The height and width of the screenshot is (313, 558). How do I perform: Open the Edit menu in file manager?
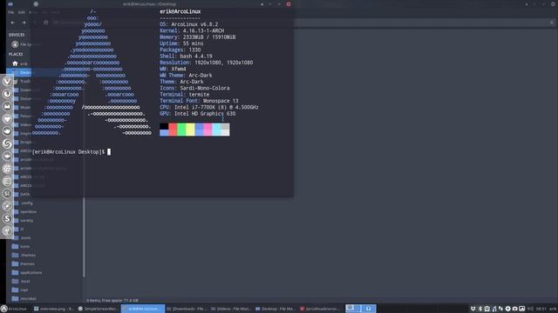(22, 12)
